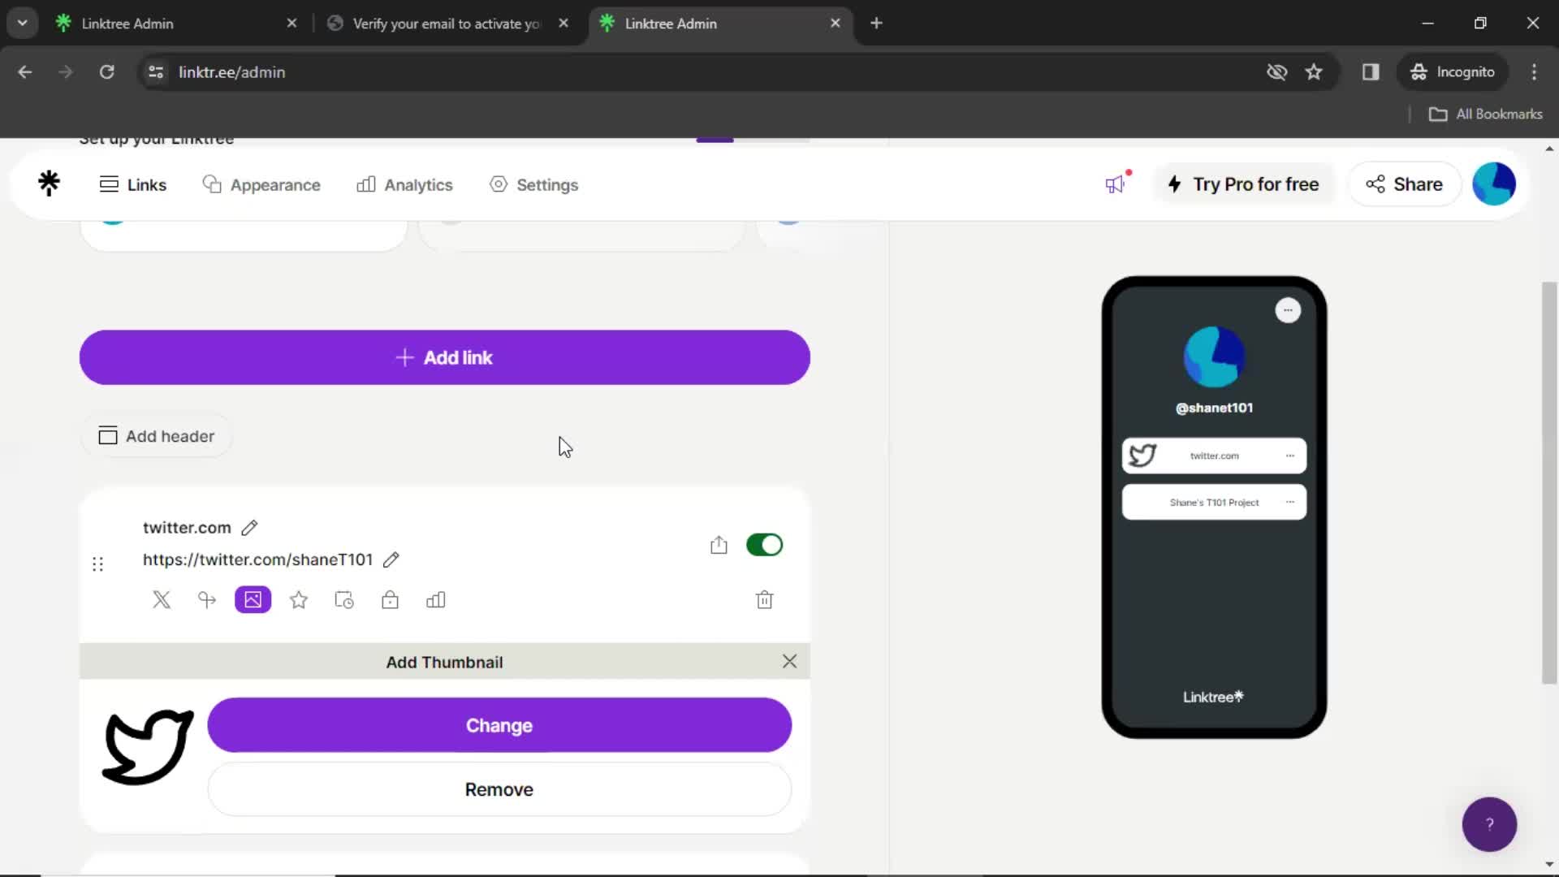The image size is (1559, 877).
Task: Click the Remove thumbnail button
Action: click(x=499, y=789)
